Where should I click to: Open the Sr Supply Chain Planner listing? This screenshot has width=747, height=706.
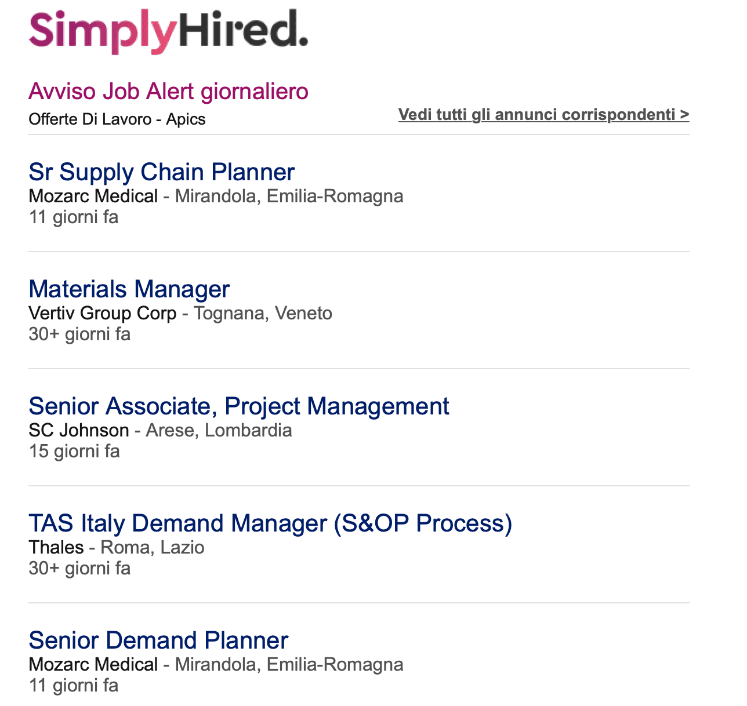click(161, 172)
